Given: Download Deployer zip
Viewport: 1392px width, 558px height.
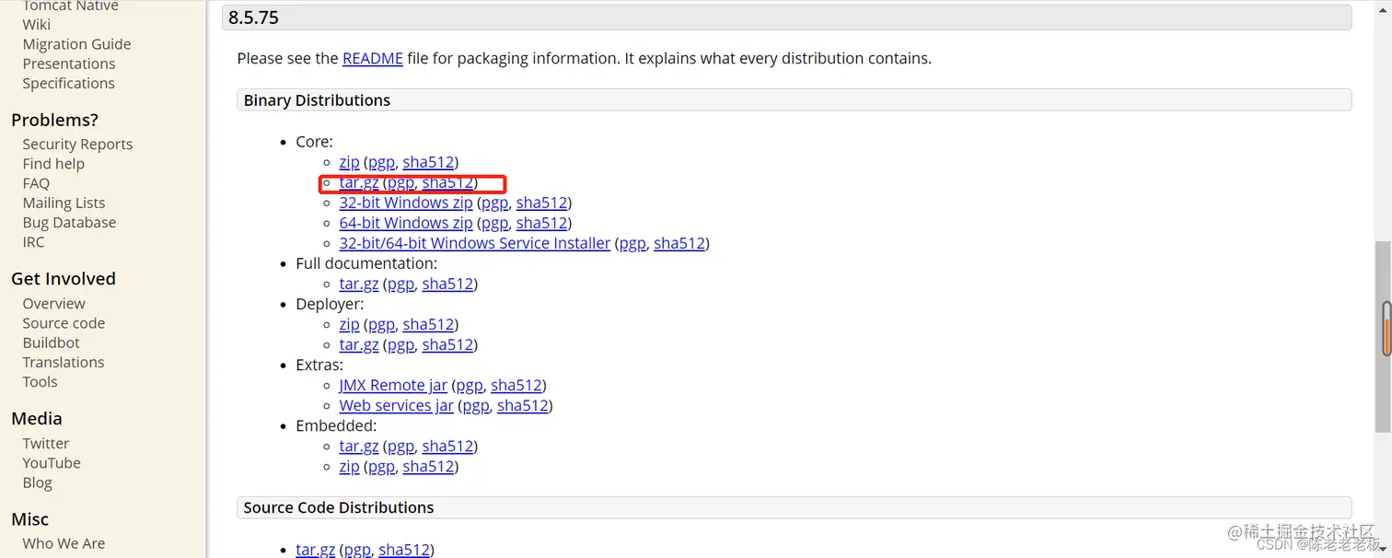Looking at the screenshot, I should (349, 324).
